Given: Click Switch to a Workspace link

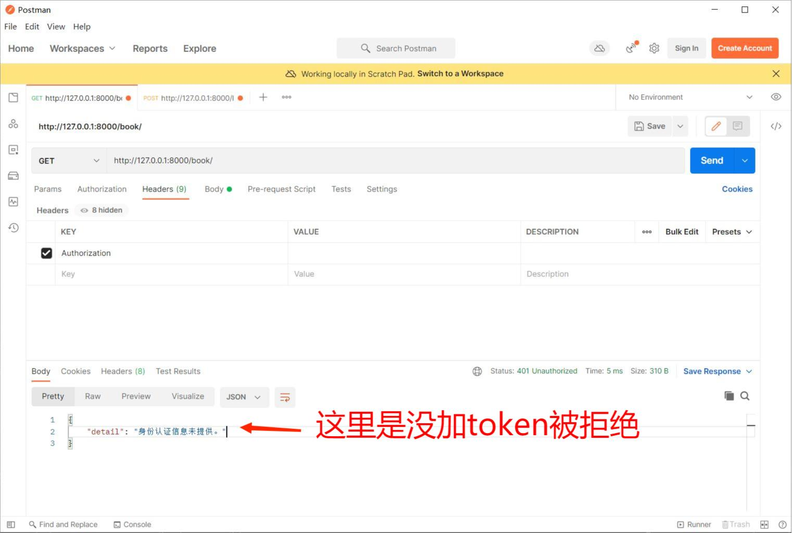Looking at the screenshot, I should [x=460, y=73].
